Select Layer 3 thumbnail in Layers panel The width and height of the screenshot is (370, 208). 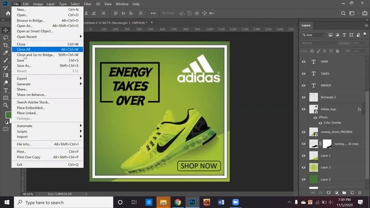point(313,168)
